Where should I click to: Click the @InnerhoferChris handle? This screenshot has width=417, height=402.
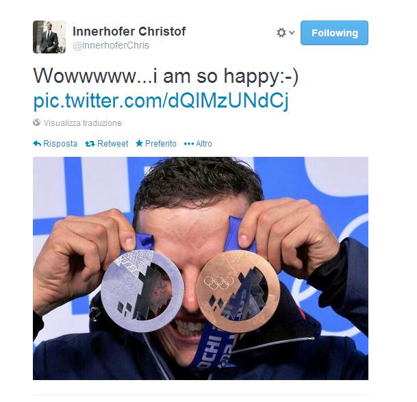point(111,45)
